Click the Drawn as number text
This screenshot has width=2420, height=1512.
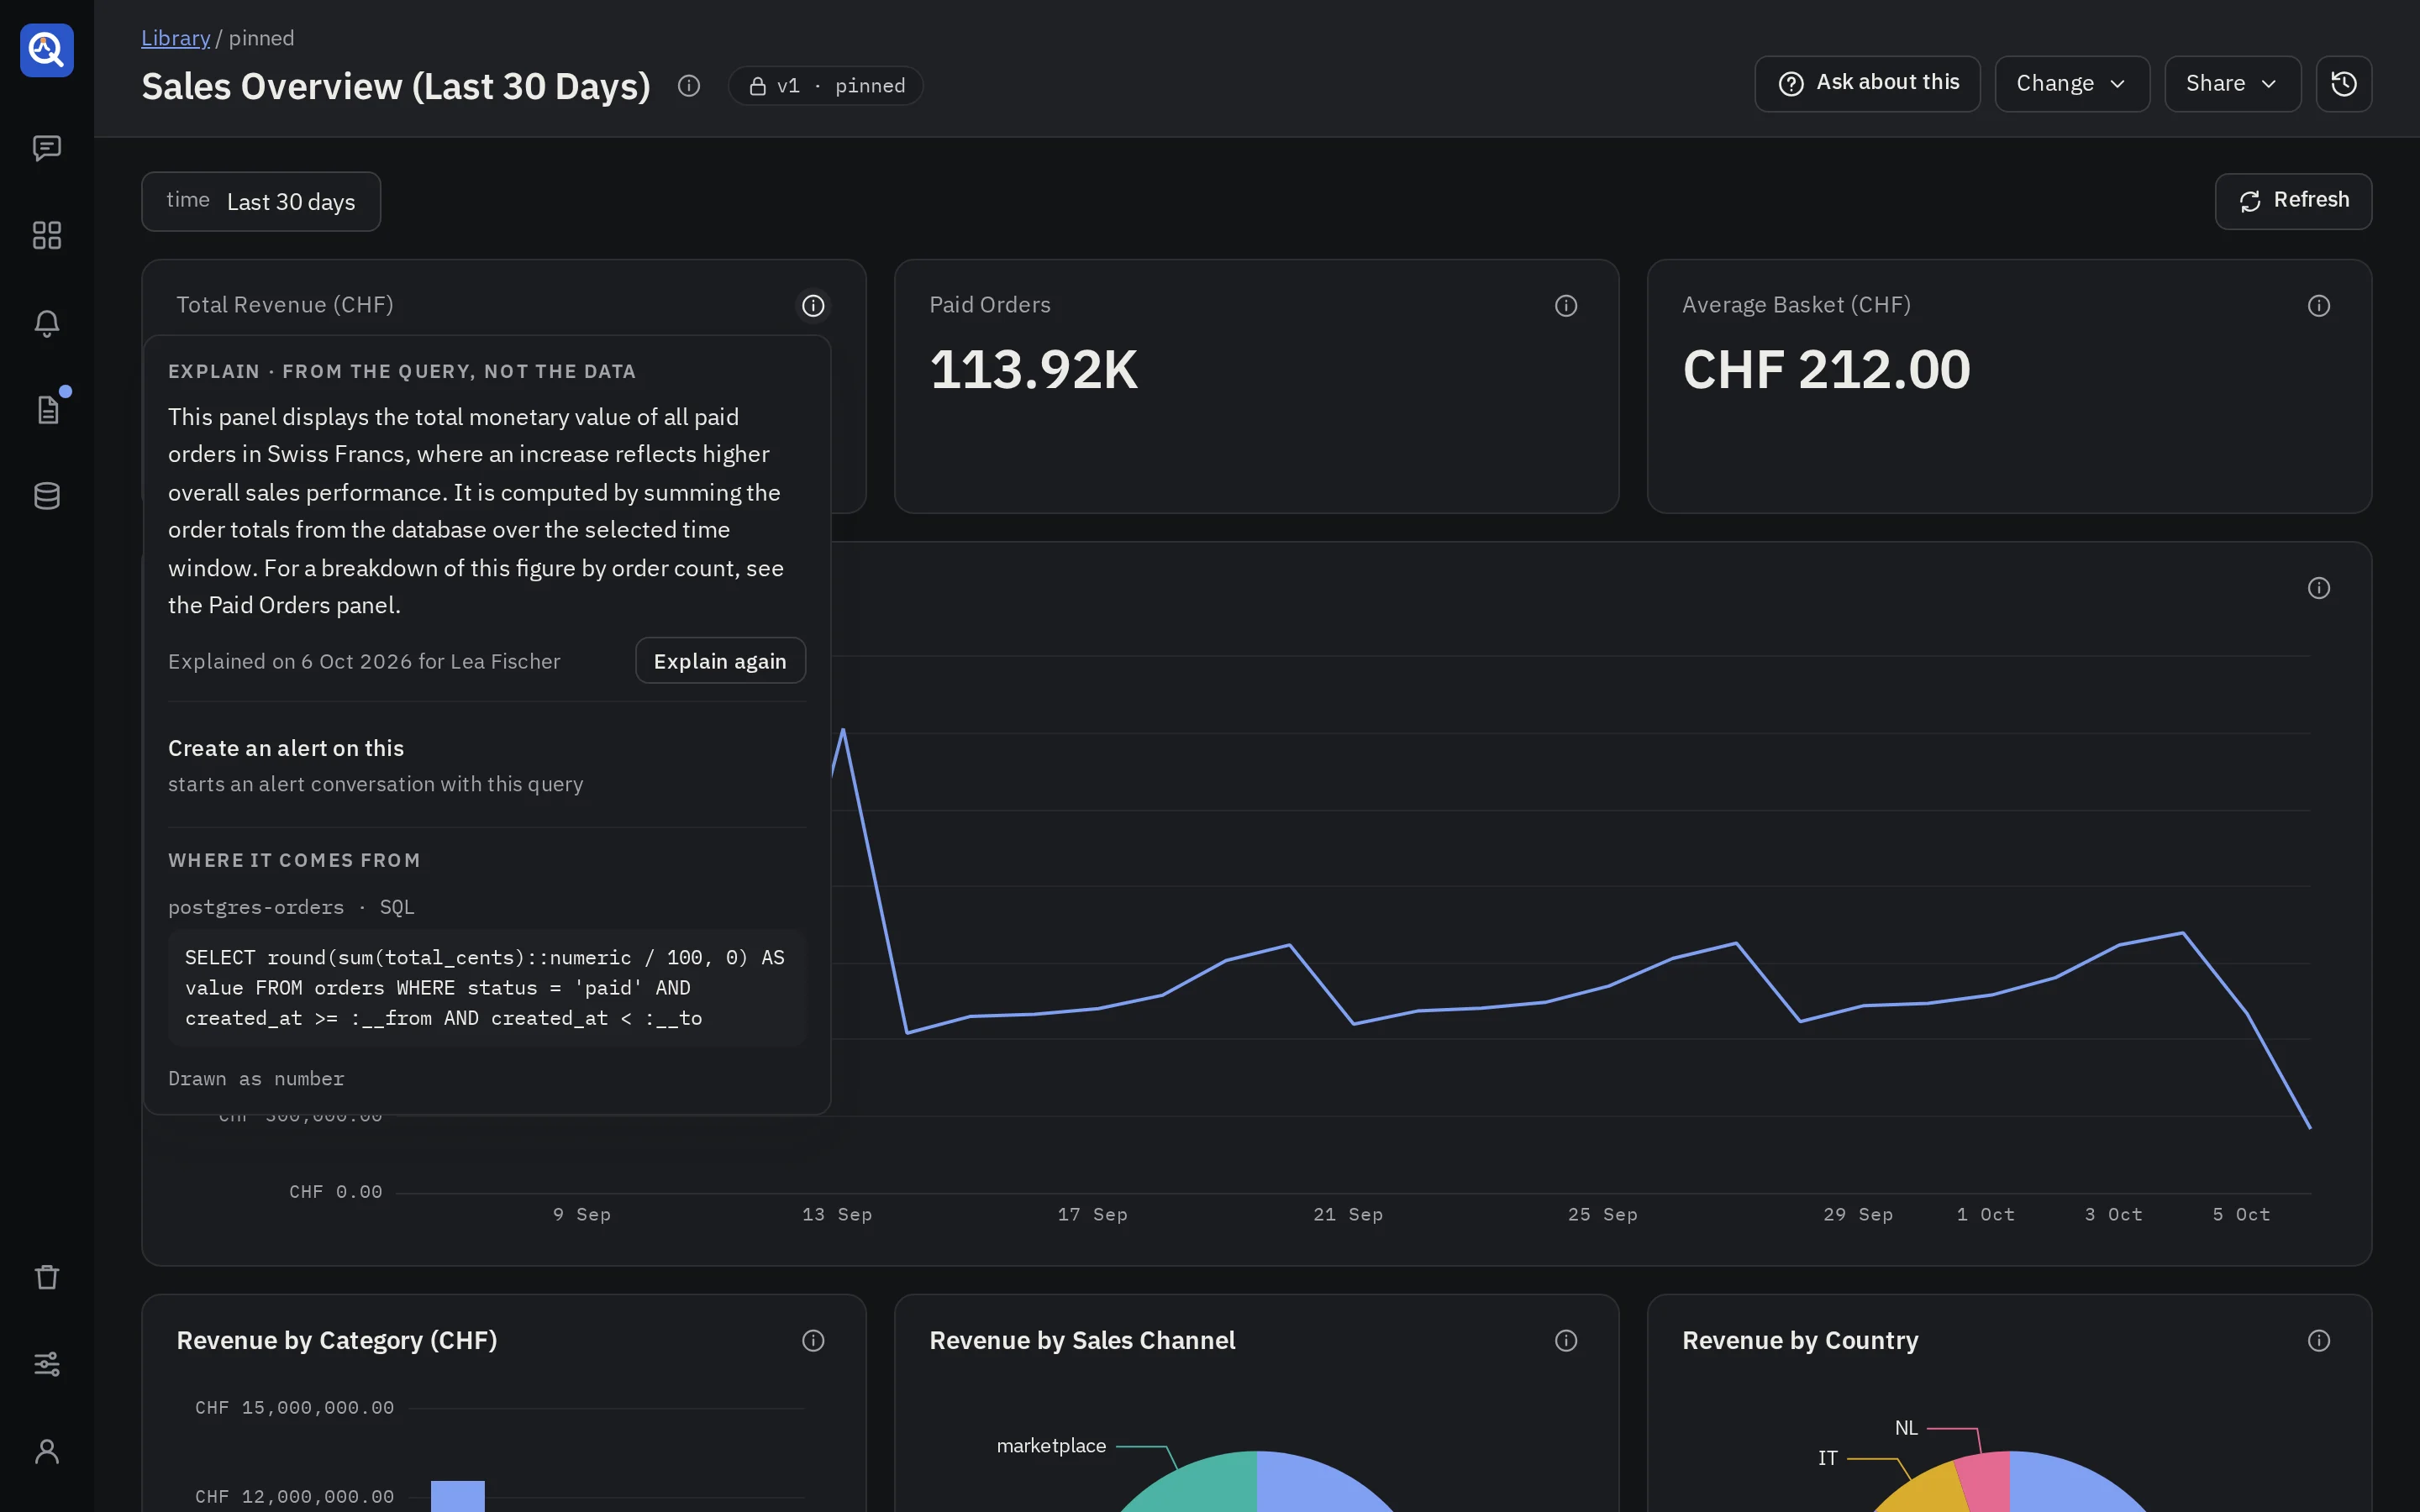[x=256, y=1078]
